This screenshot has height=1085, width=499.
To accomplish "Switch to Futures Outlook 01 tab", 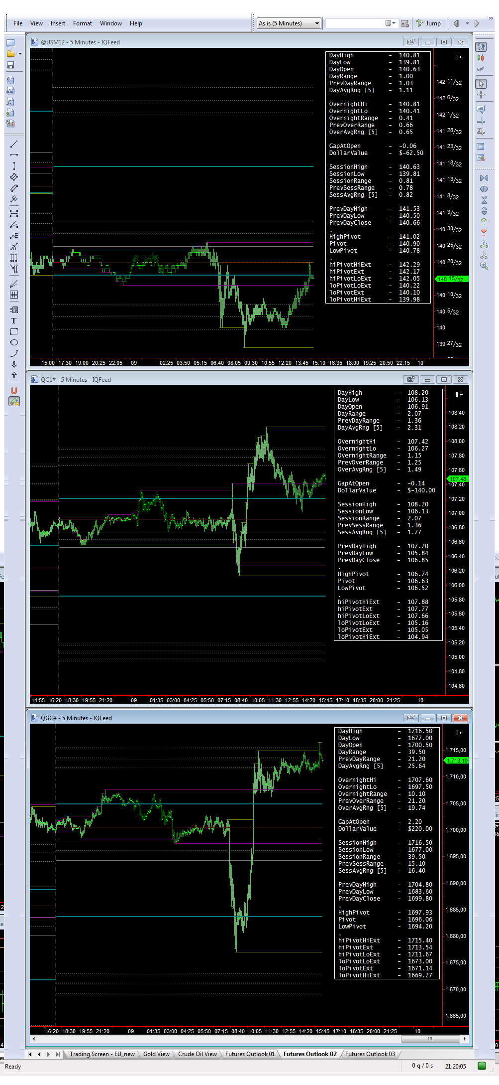I will tap(250, 1054).
